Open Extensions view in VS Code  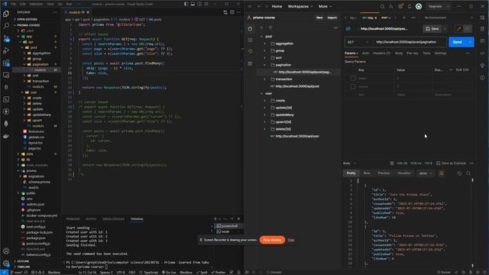point(6,63)
